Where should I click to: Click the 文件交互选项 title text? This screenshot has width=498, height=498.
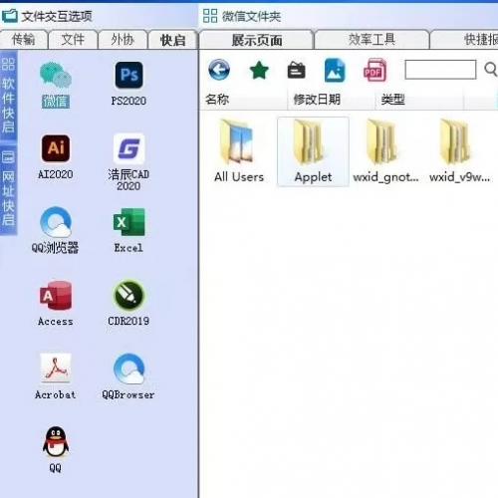57,16
